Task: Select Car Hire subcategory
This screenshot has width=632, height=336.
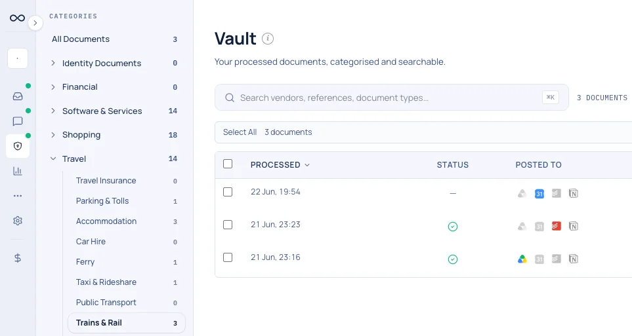Action: tap(127, 242)
